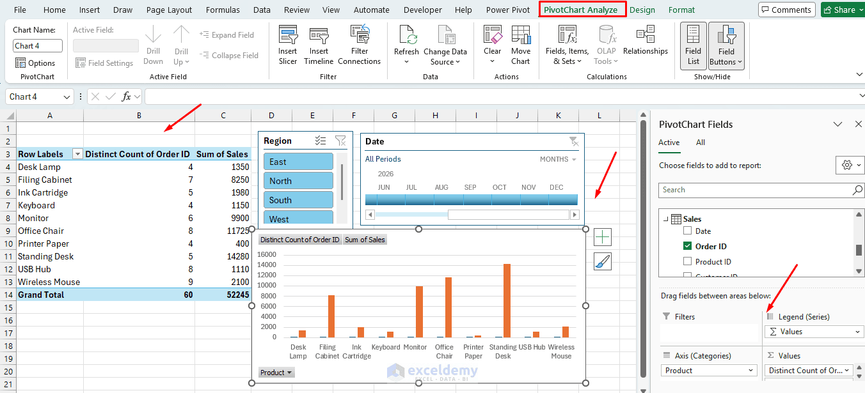Click Expand Field

click(x=226, y=35)
